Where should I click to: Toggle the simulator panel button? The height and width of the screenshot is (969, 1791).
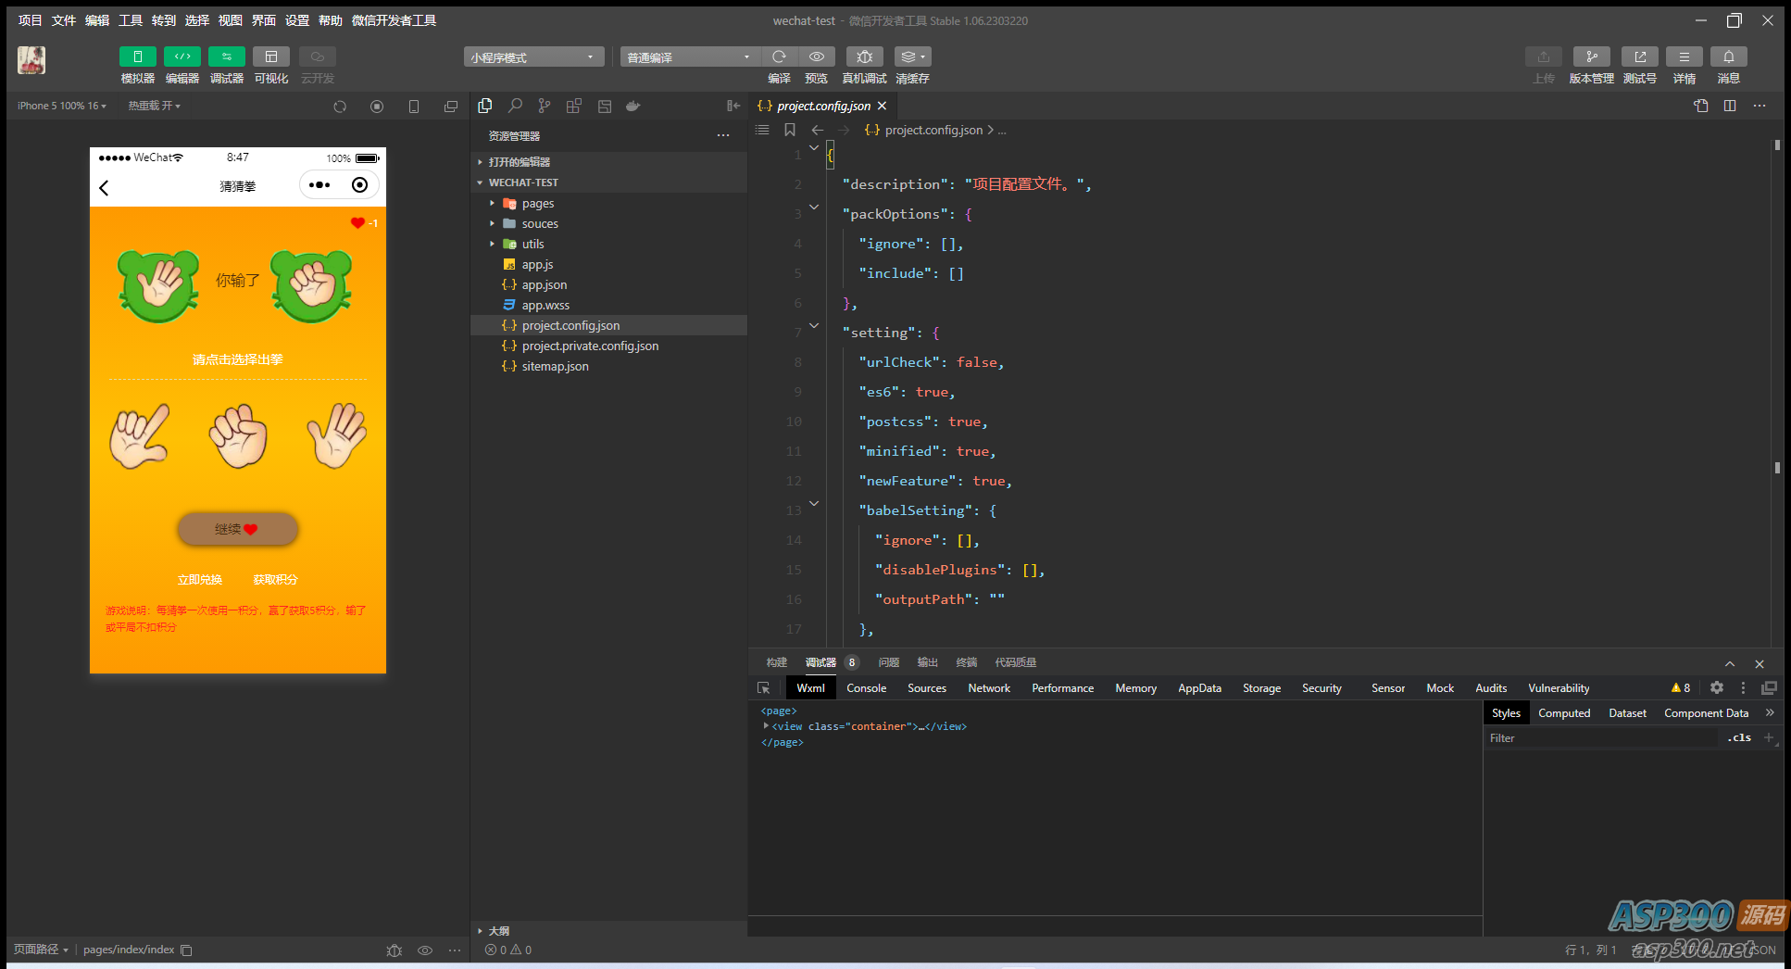pos(138,57)
